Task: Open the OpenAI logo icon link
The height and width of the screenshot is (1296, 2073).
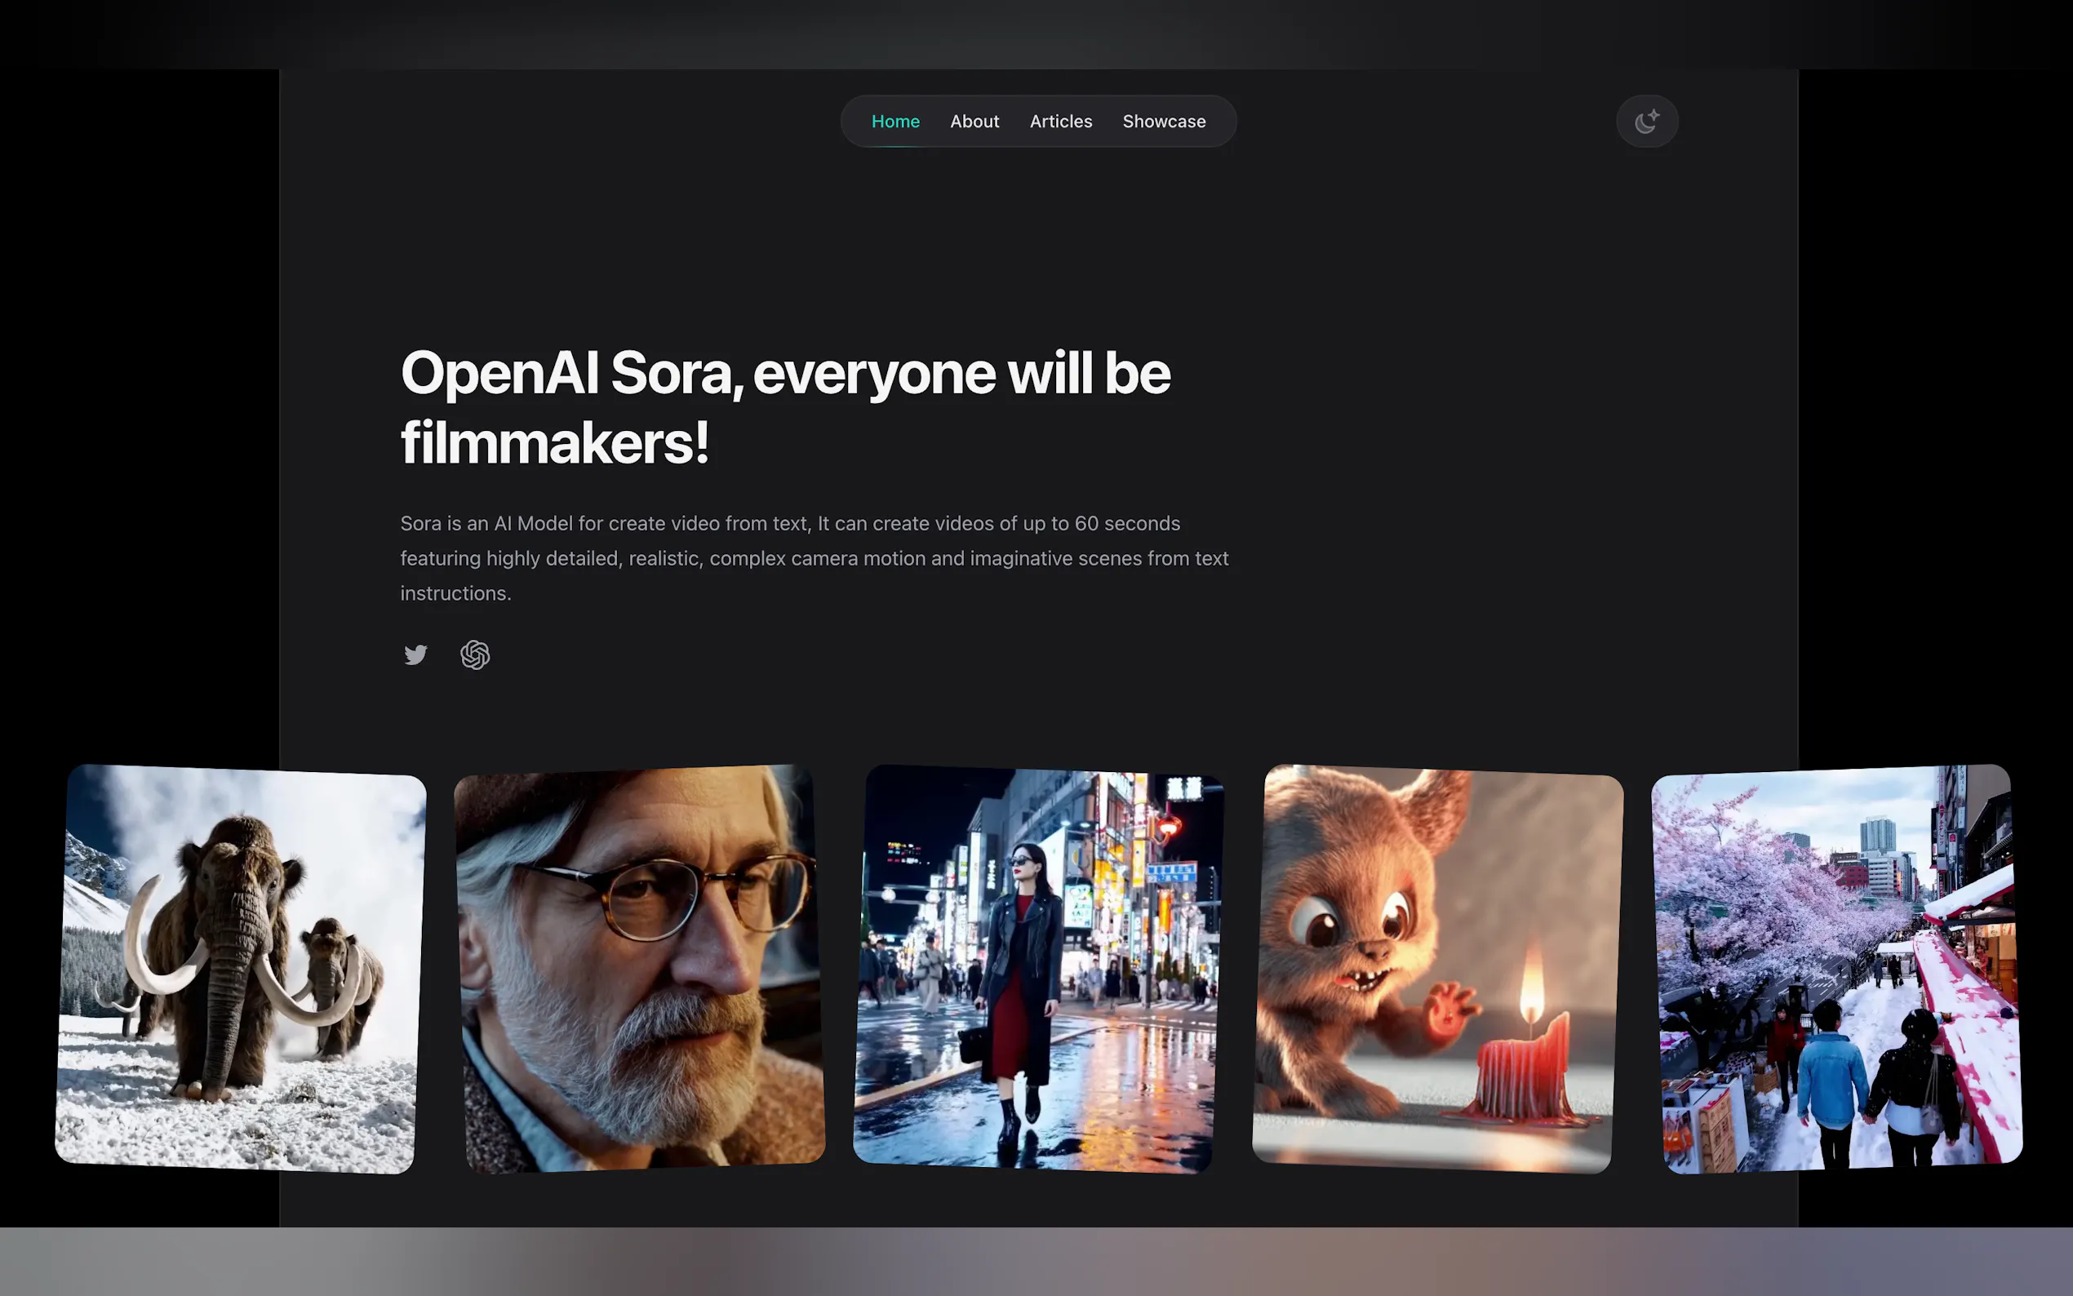Action: click(475, 655)
